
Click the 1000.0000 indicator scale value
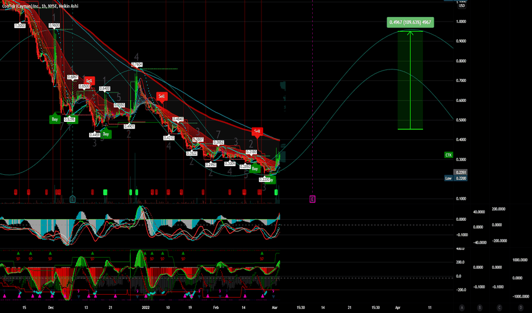point(520,260)
